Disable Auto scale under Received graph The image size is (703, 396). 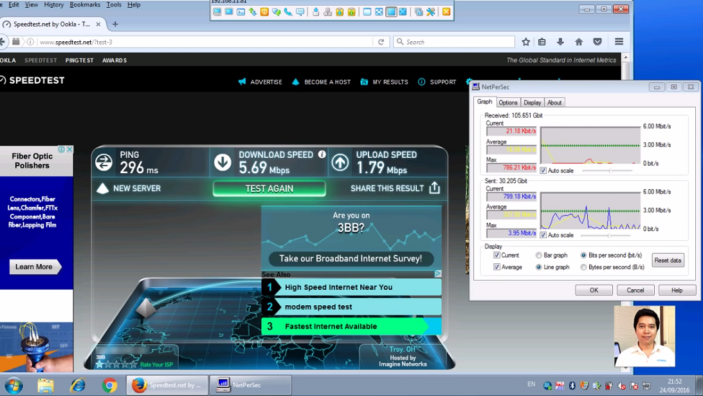pos(543,171)
